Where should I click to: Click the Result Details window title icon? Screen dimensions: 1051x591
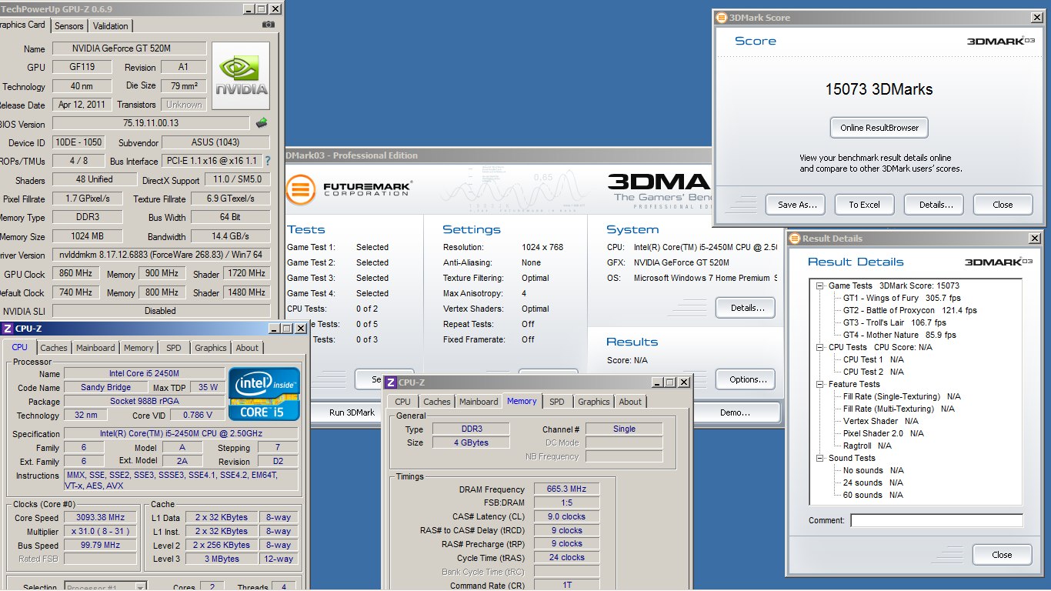click(794, 239)
